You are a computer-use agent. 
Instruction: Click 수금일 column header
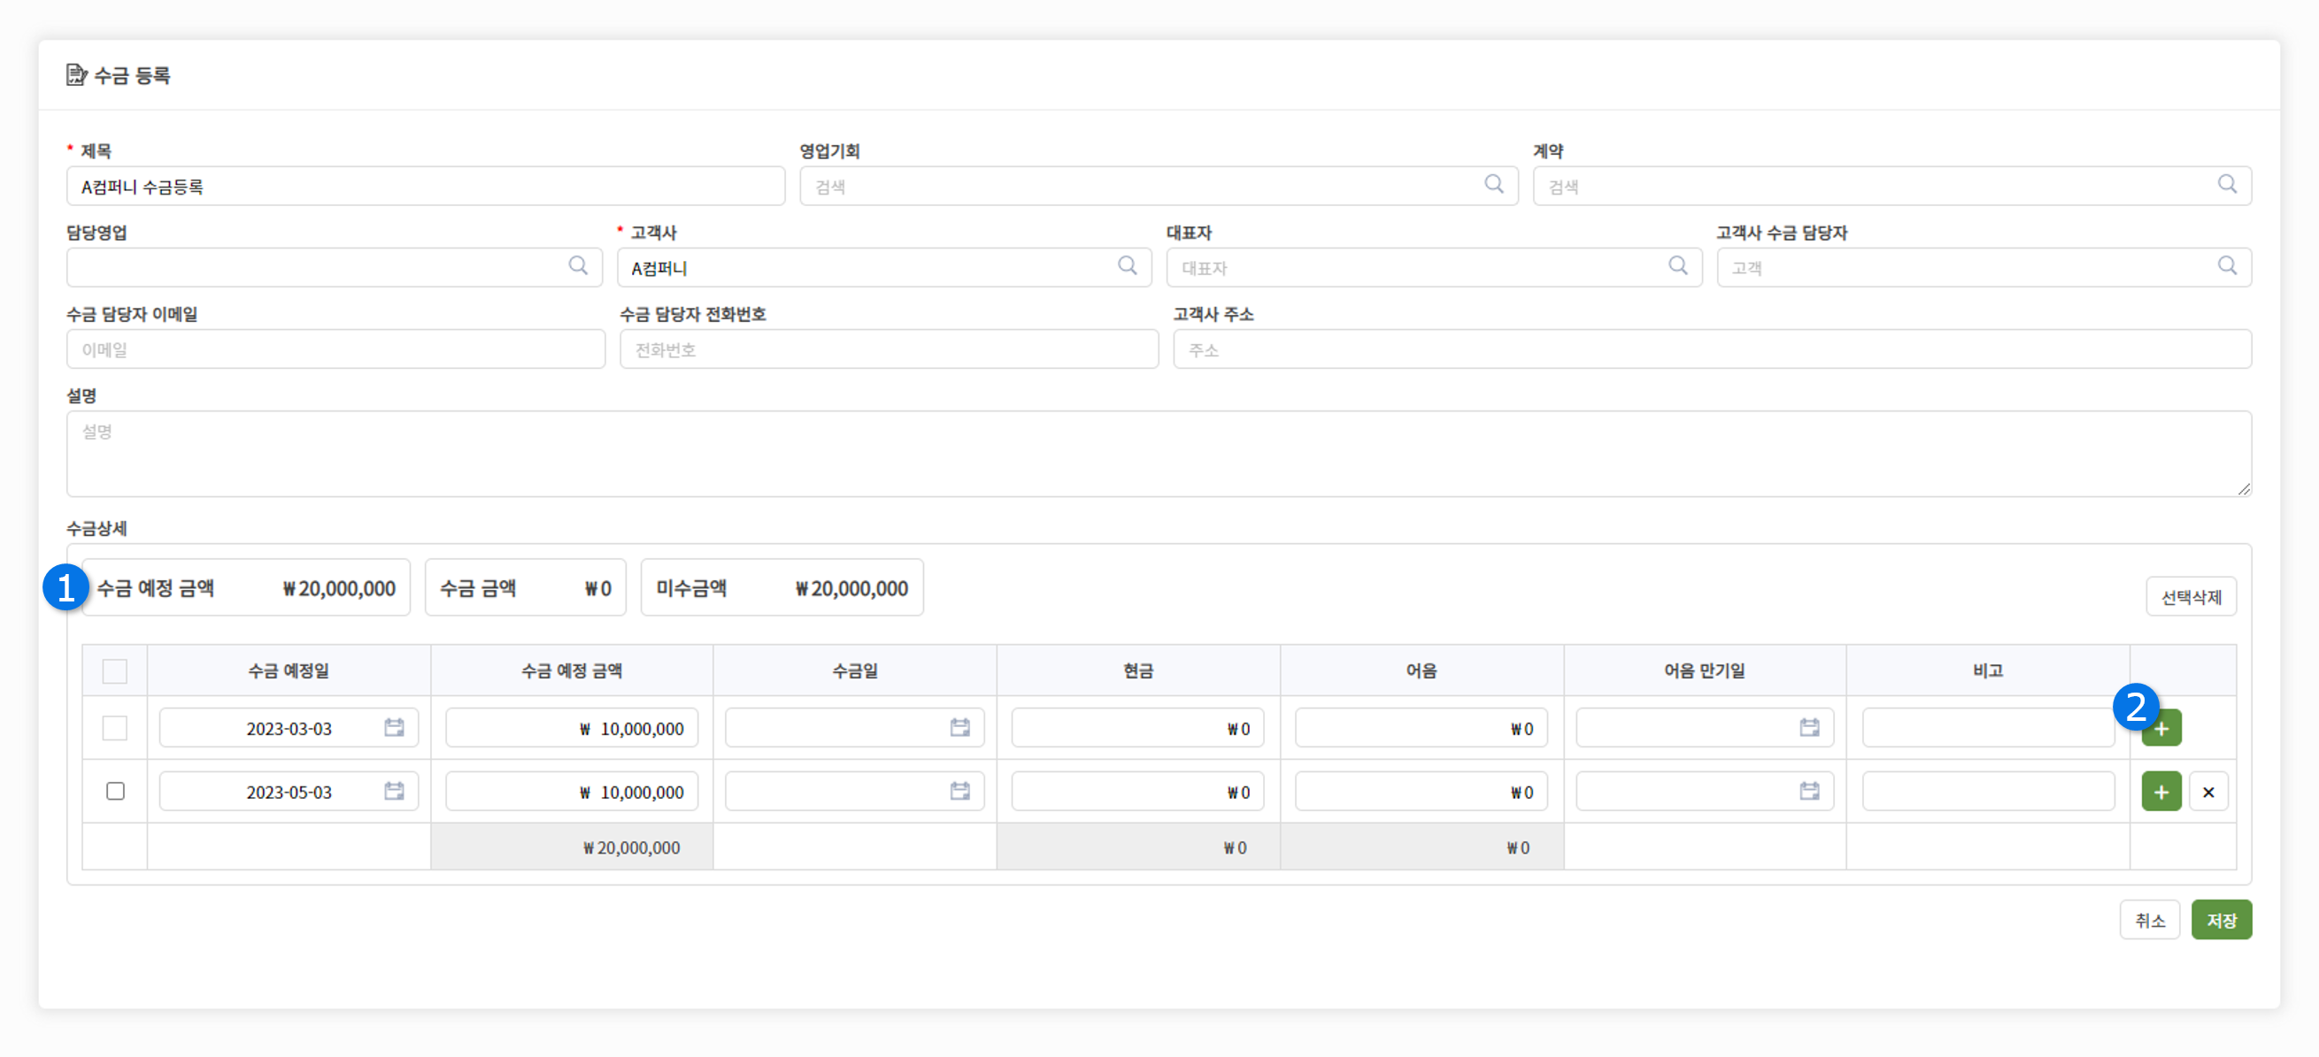pos(854,671)
